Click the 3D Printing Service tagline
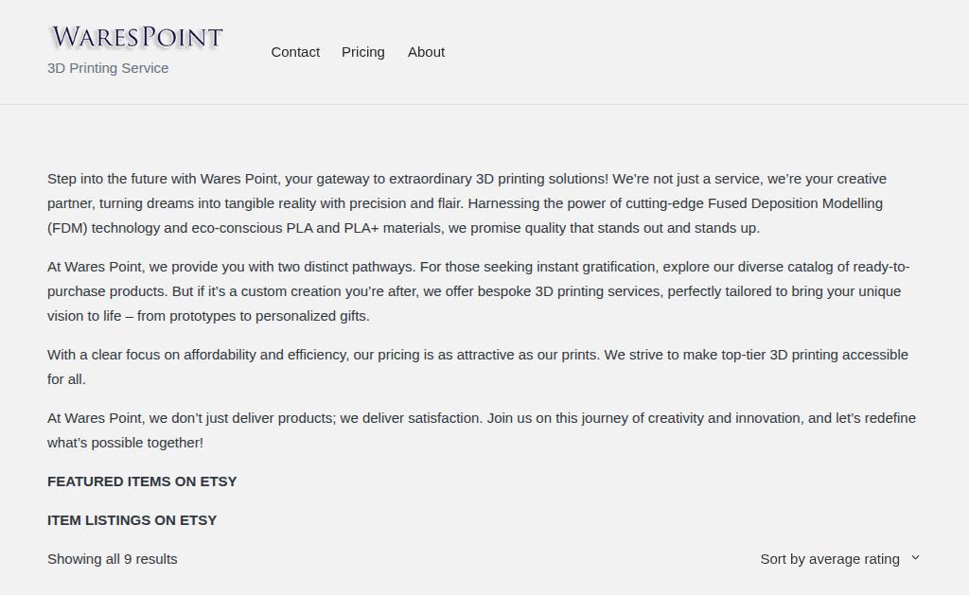The height and width of the screenshot is (595, 969). tap(108, 68)
